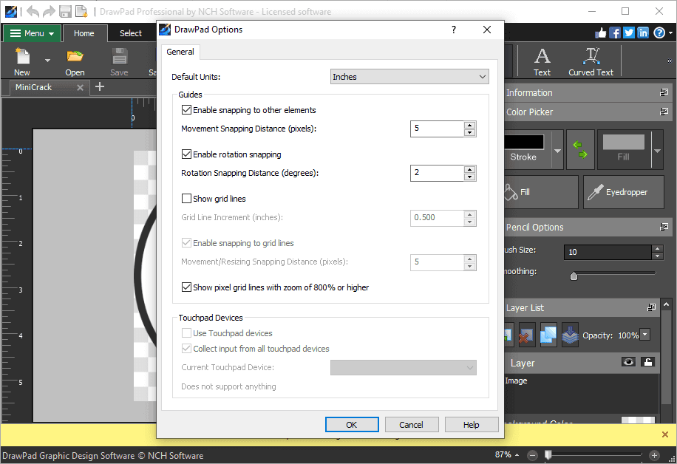677x464 pixels.
Task: Open the Stroke color dropdown arrow
Action: 557,151
